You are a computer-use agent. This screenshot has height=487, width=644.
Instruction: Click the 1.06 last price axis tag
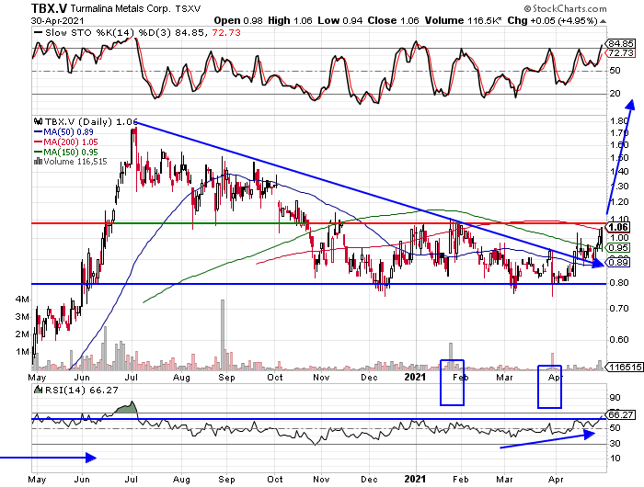click(618, 227)
